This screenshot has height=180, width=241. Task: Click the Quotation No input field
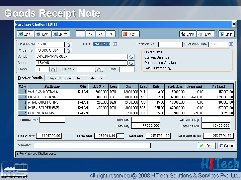pos(170,44)
